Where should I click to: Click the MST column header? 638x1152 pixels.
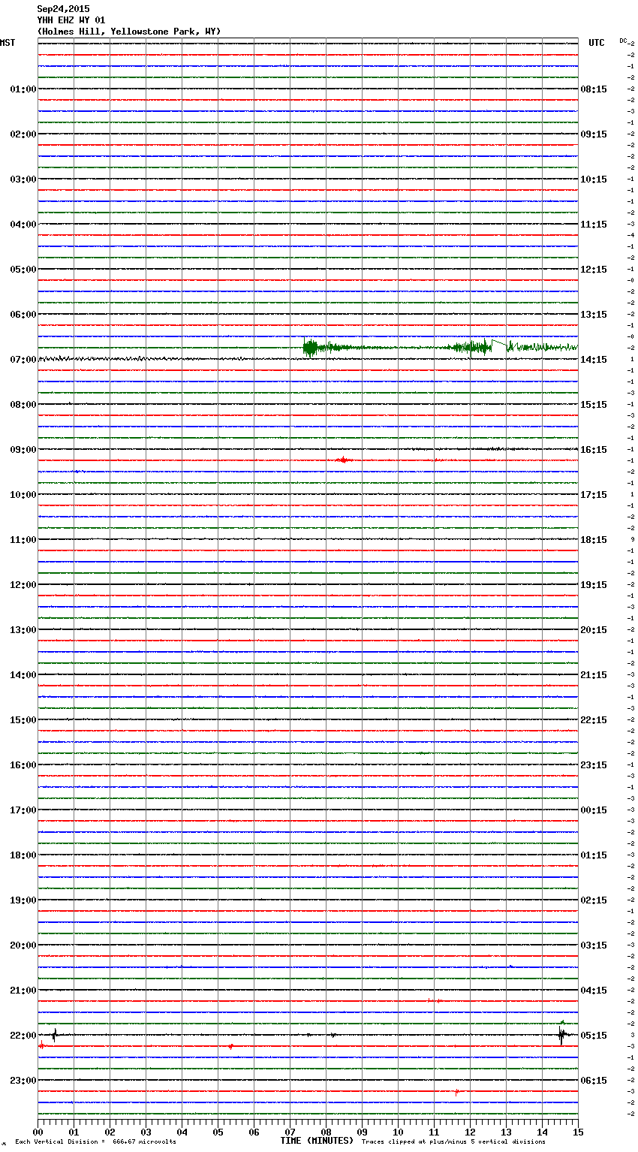coord(8,43)
